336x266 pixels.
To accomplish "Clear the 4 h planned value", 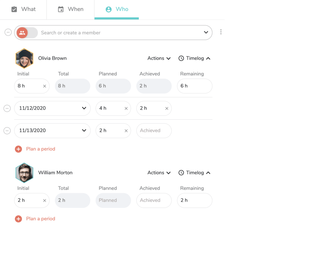I will pyautogui.click(x=126, y=108).
